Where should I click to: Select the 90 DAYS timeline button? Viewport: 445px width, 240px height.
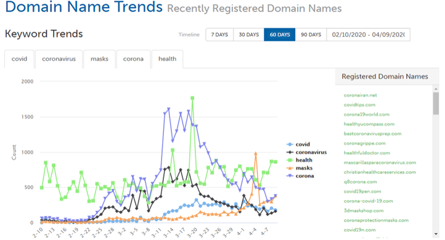tap(311, 34)
